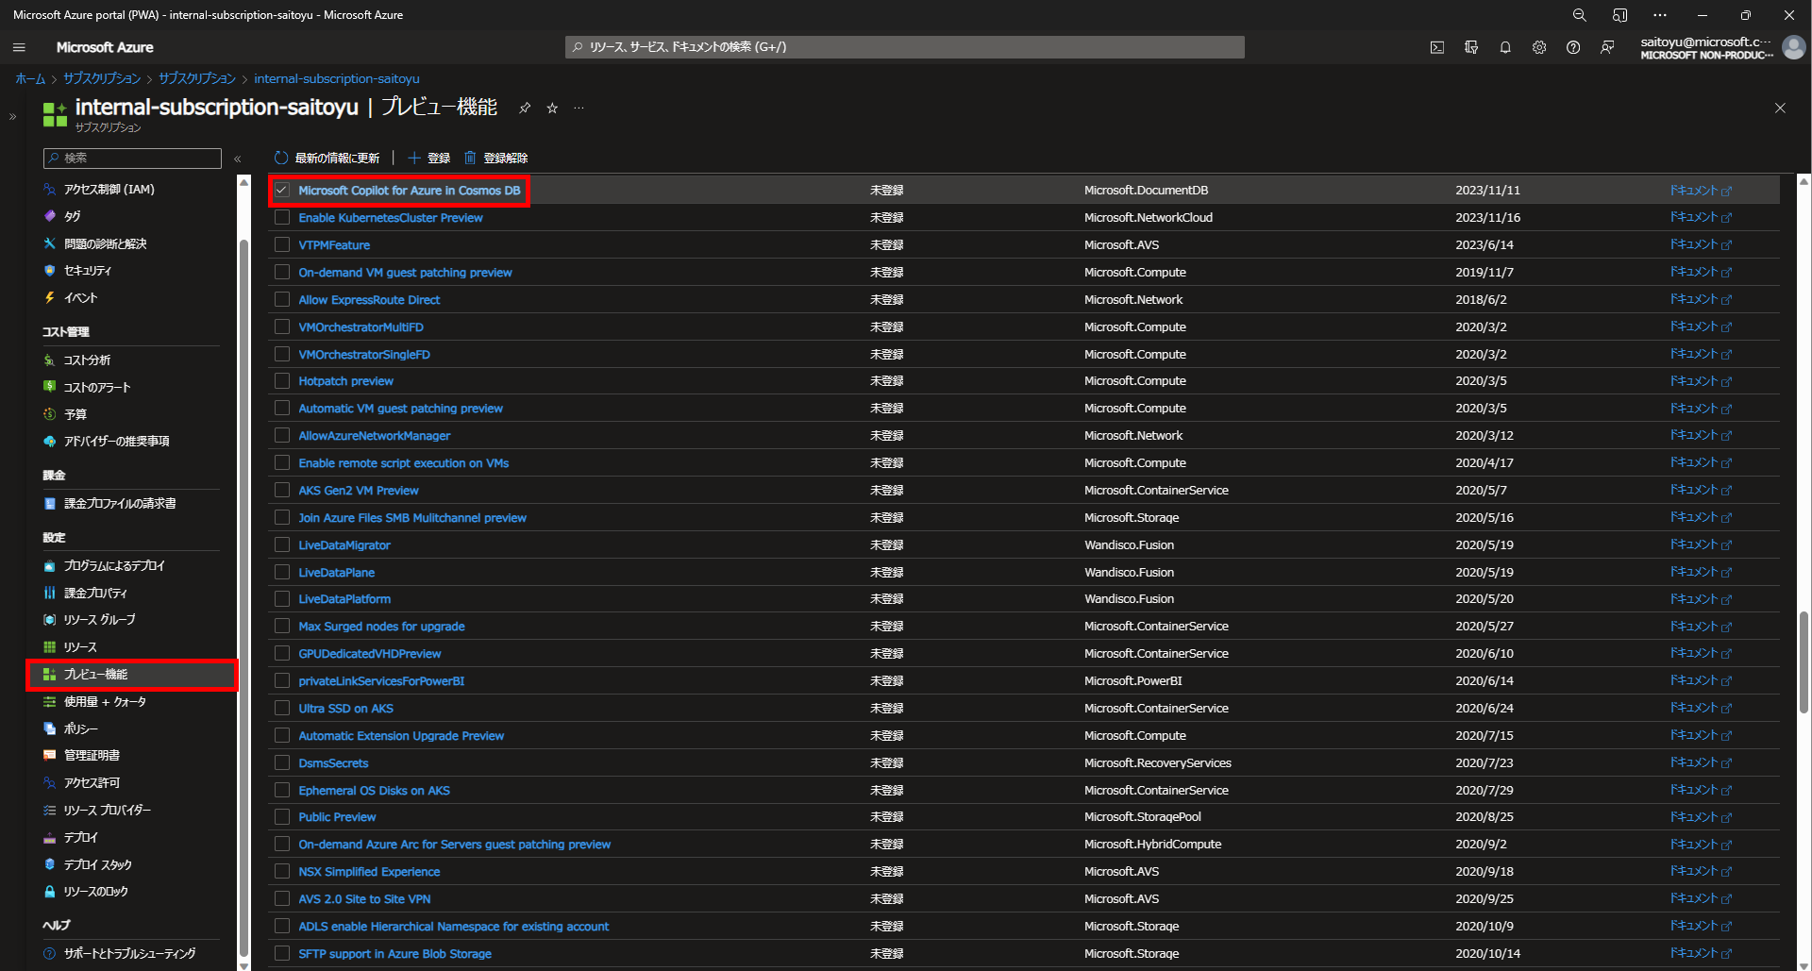
Task: Open the Enable KubernetesCluster Preview feature link
Action: coord(391,218)
